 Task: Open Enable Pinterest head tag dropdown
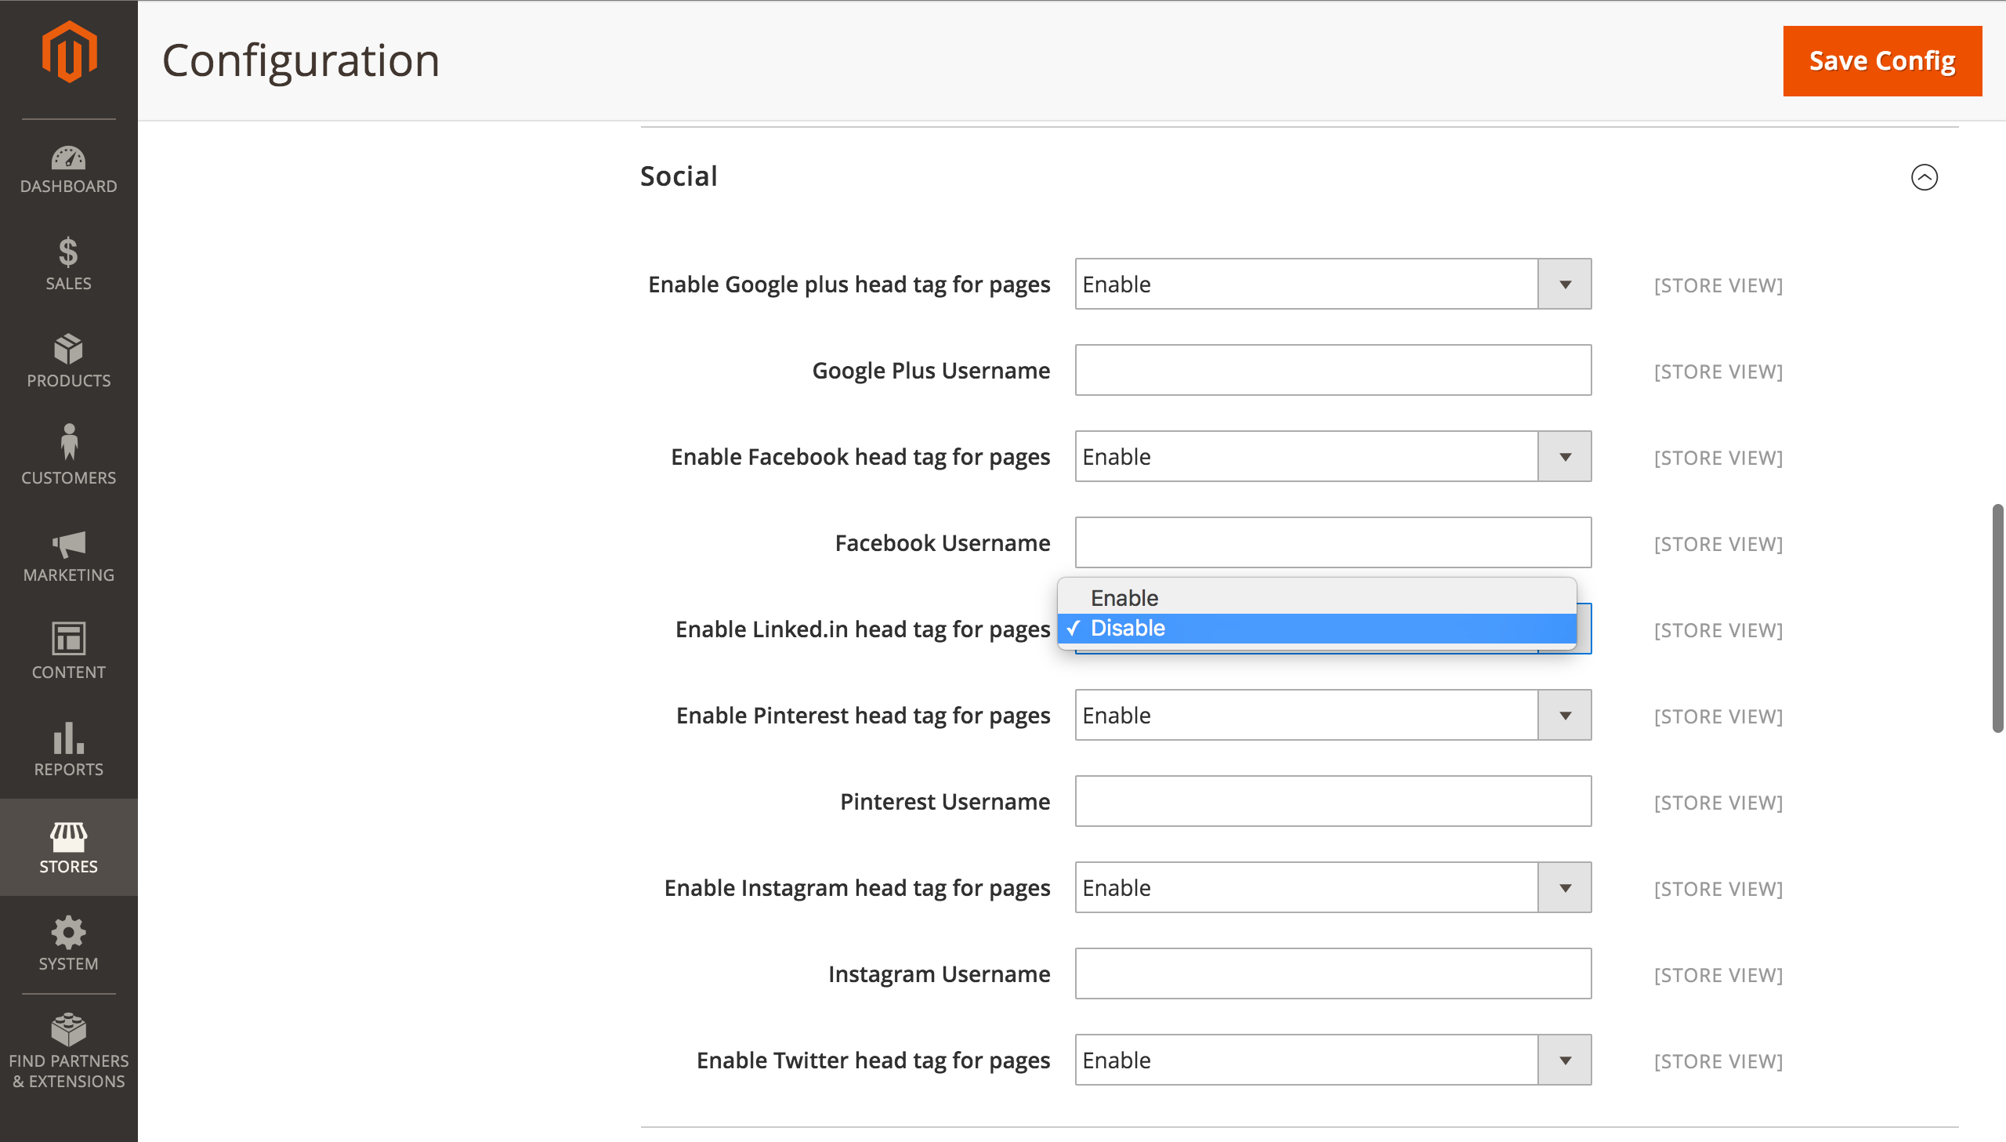[1333, 716]
